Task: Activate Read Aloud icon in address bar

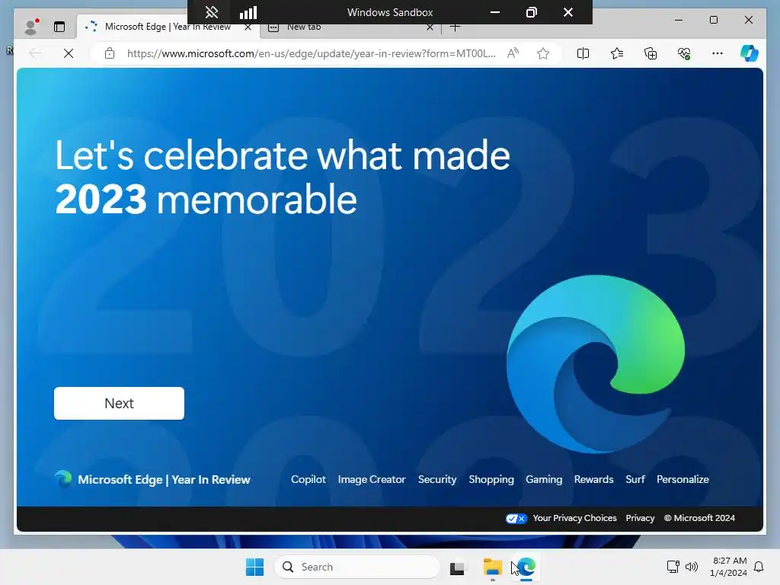Action: 513,53
